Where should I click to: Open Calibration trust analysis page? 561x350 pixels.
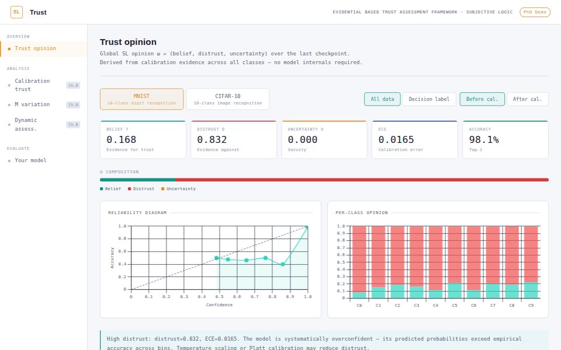coord(43,85)
